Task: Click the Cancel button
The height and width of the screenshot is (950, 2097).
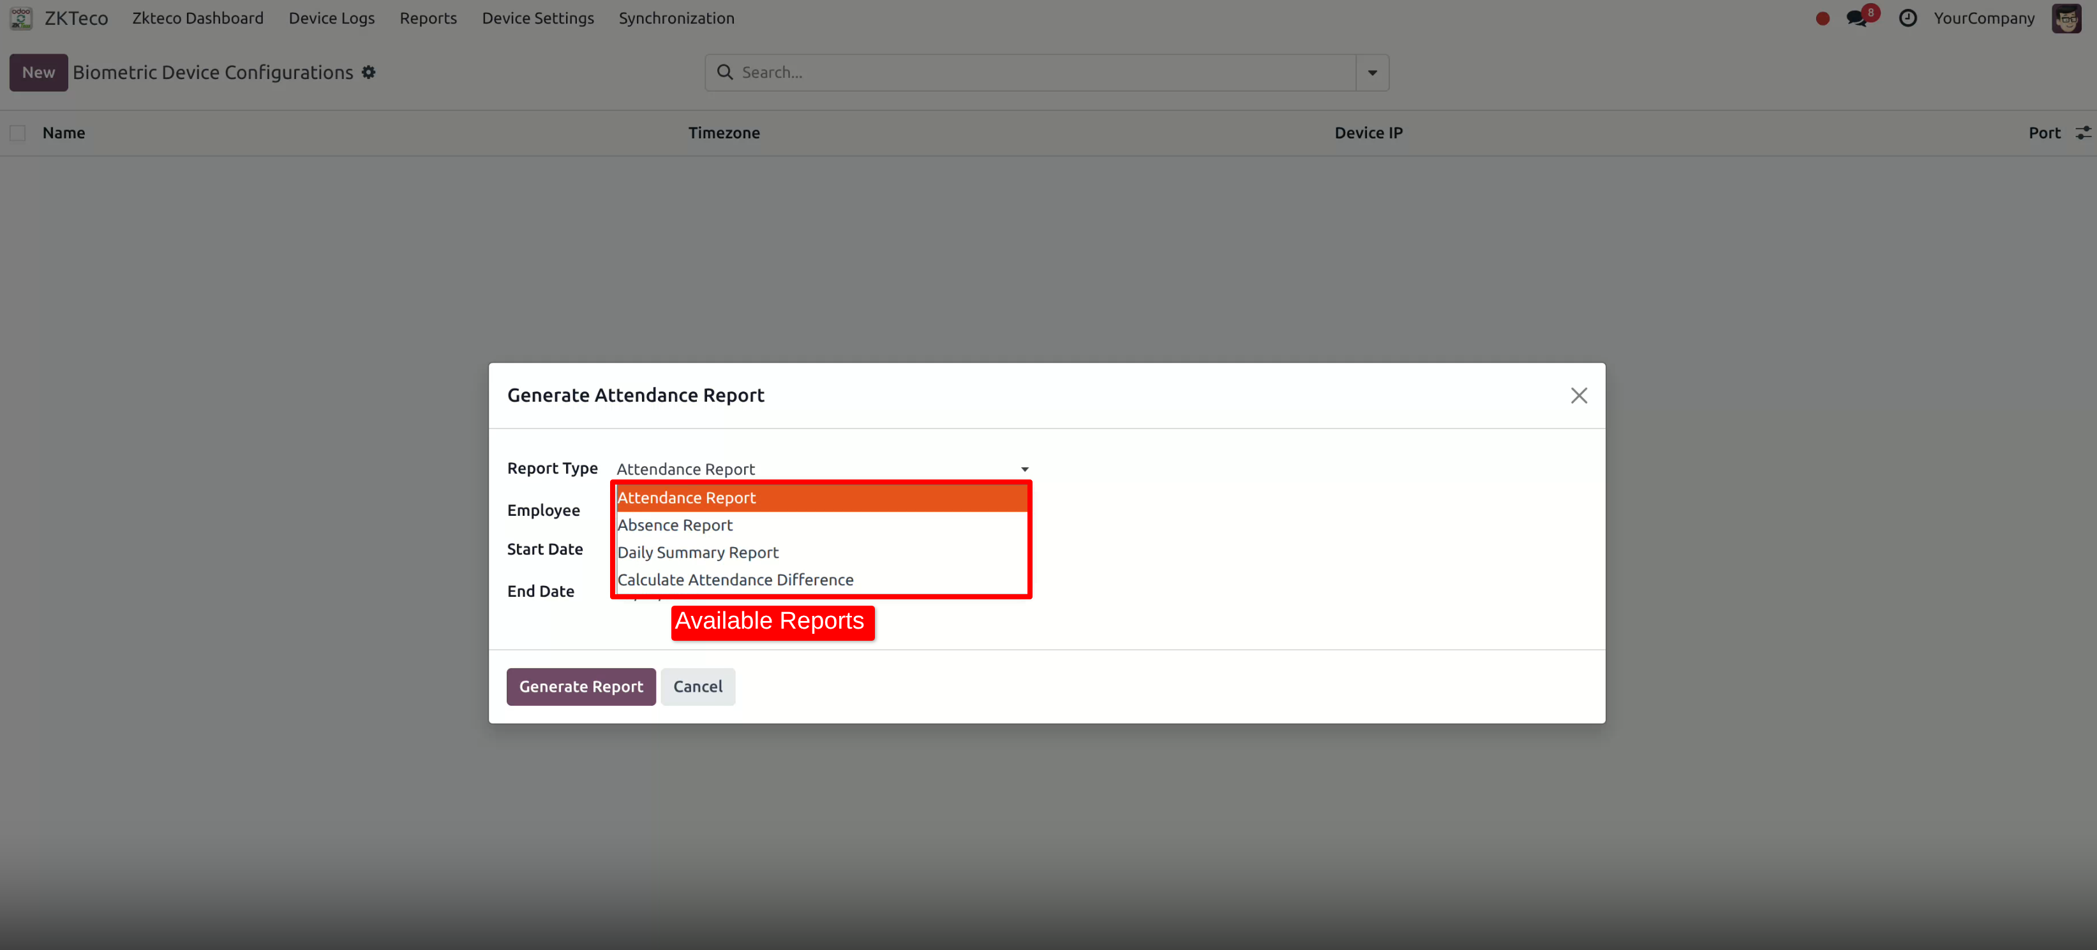Action: [698, 685]
